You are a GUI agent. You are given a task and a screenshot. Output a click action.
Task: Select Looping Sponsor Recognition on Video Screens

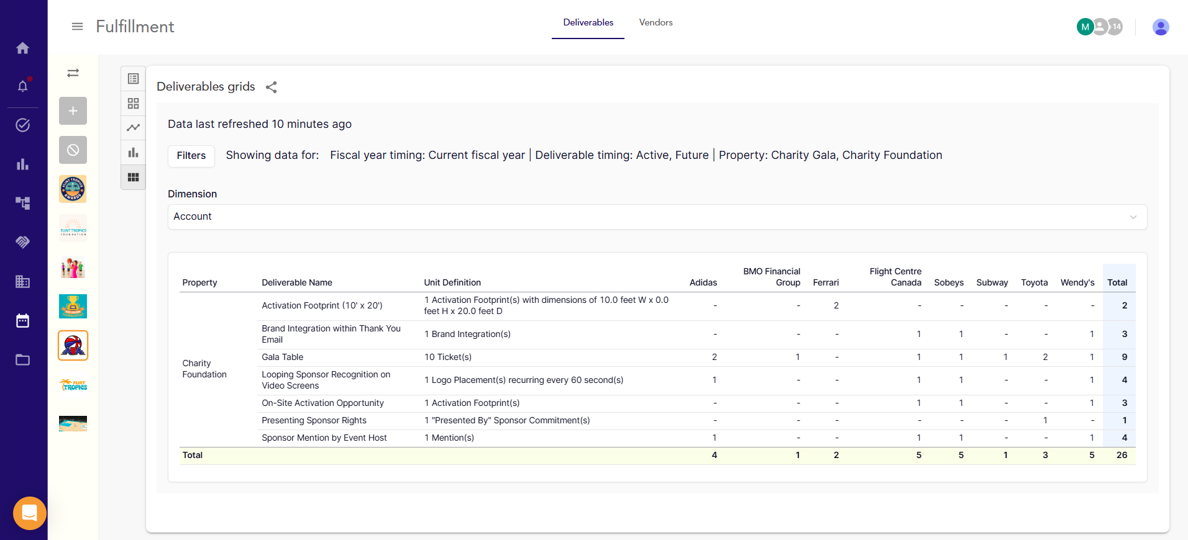pyautogui.click(x=326, y=380)
